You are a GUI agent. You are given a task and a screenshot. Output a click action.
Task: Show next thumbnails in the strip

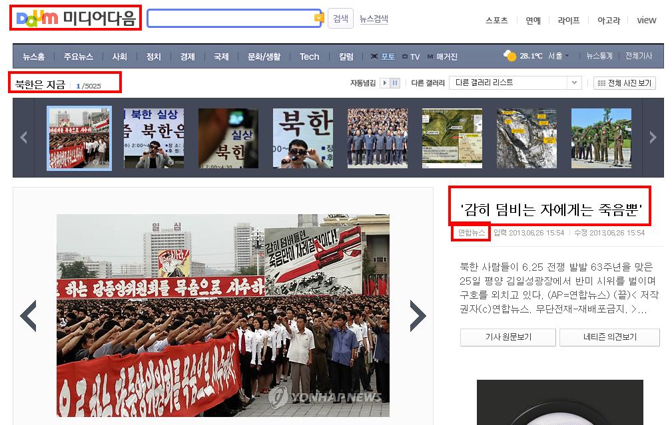click(653, 138)
